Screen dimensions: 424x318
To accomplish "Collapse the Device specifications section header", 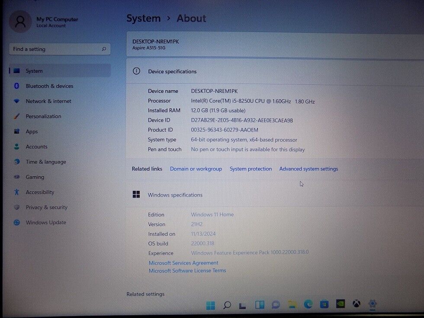I will [275, 71].
